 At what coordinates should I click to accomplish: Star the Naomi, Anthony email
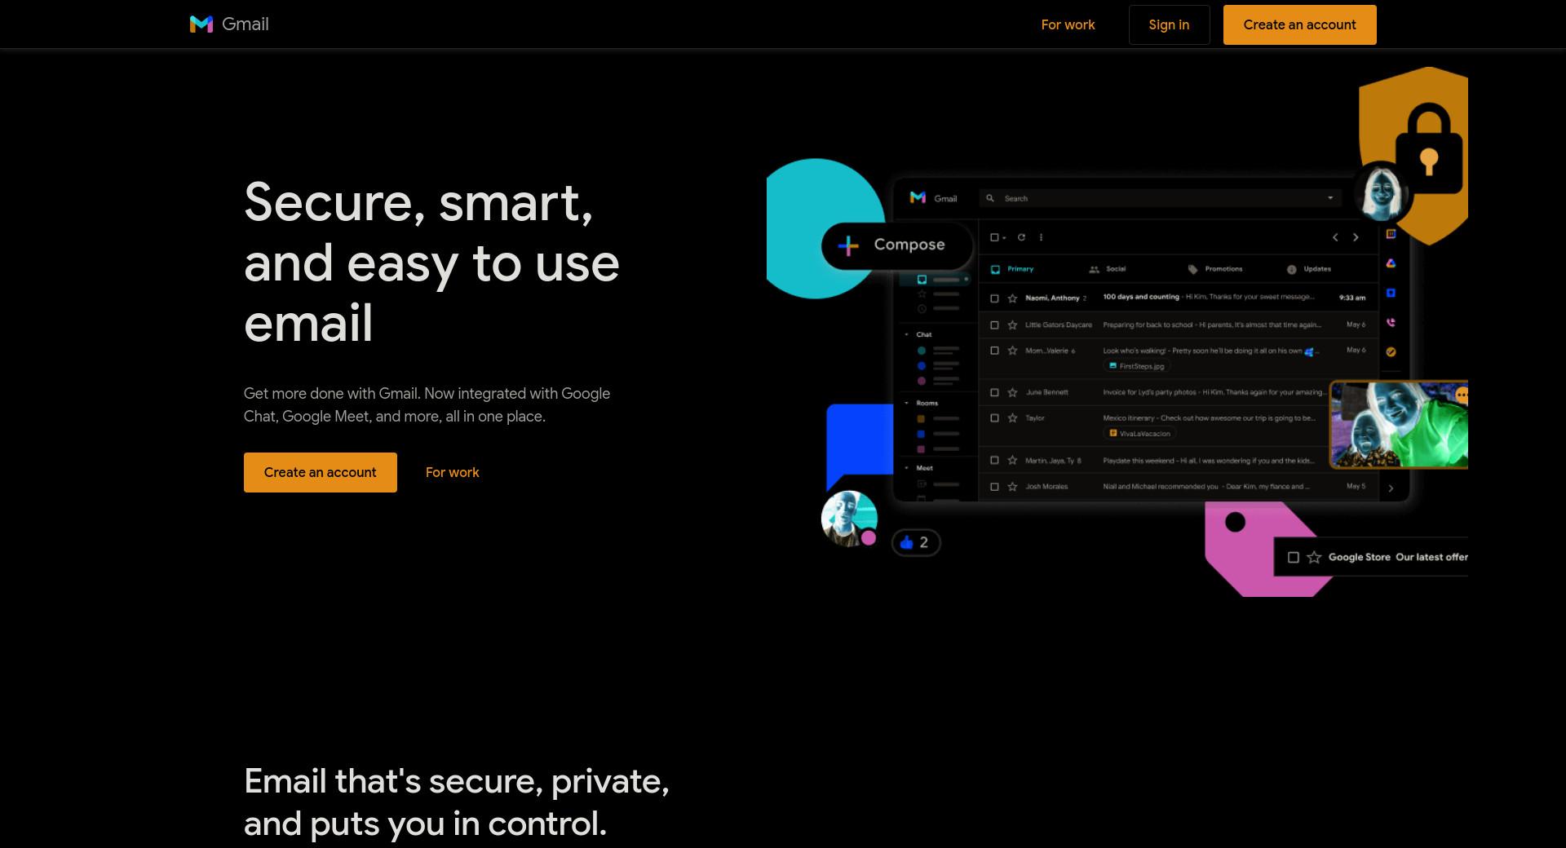[x=1012, y=298]
